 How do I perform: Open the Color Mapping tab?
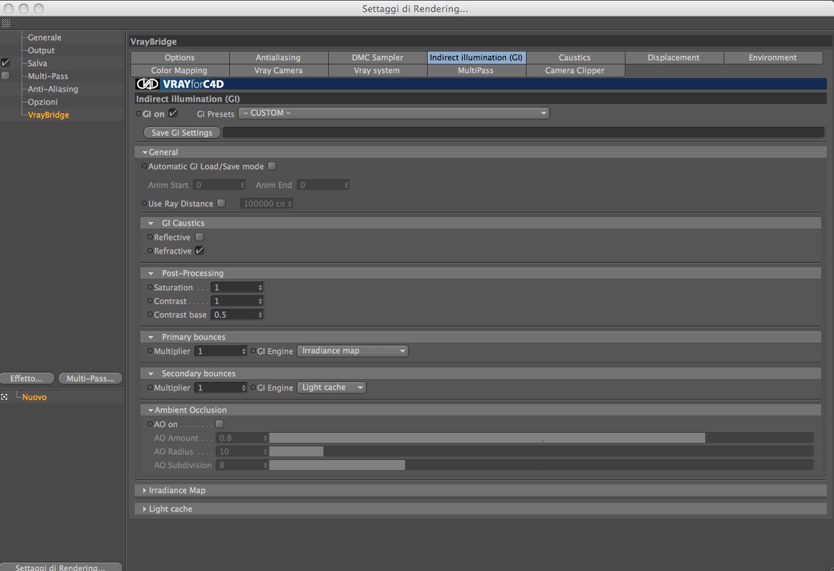179,70
